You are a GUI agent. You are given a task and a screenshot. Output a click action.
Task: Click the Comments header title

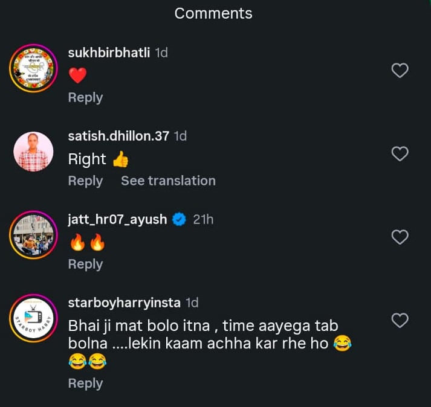[213, 13]
